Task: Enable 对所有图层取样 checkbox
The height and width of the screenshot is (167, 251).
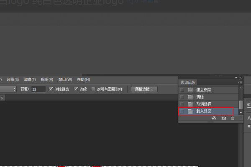Action: [93, 89]
